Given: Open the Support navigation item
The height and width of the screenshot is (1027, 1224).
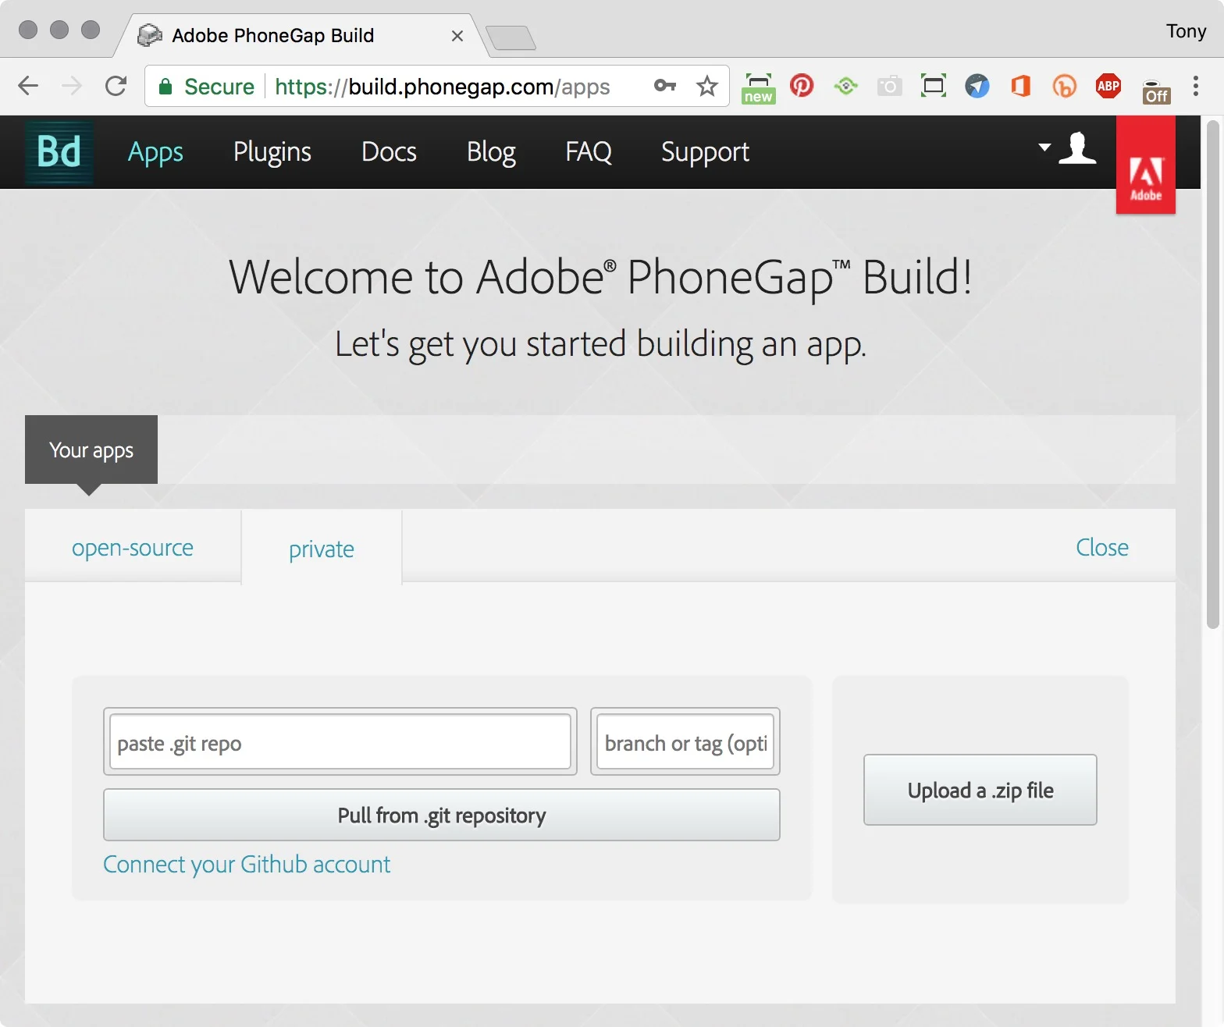Looking at the screenshot, I should (705, 151).
